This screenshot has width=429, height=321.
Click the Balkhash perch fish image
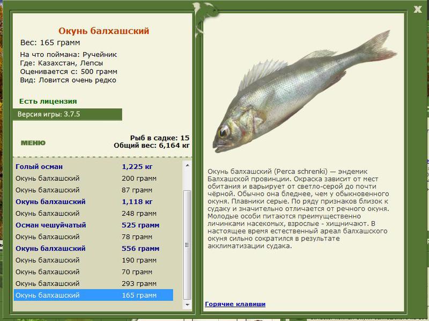coord(304,92)
